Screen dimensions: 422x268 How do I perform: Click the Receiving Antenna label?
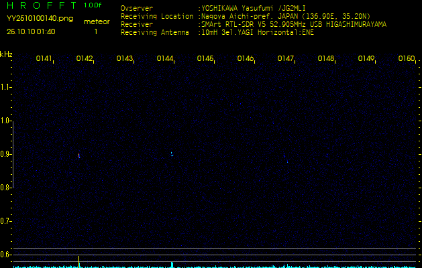[155, 33]
